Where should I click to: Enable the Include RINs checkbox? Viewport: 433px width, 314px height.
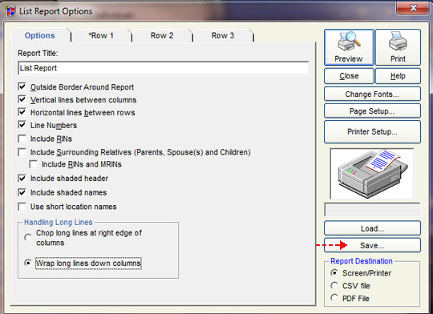(x=22, y=139)
